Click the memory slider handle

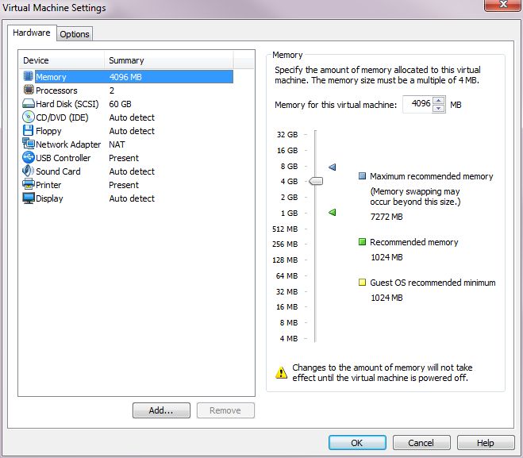(315, 182)
